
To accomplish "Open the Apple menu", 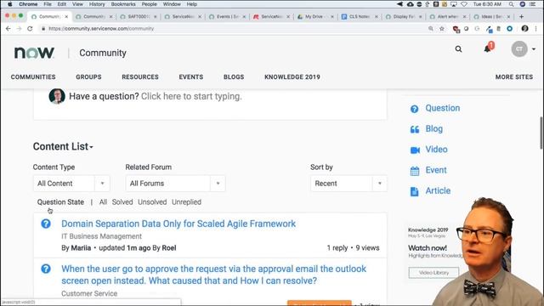I will [x=9, y=4].
